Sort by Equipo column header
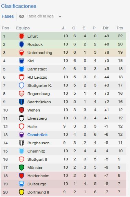 [x=23, y=28]
